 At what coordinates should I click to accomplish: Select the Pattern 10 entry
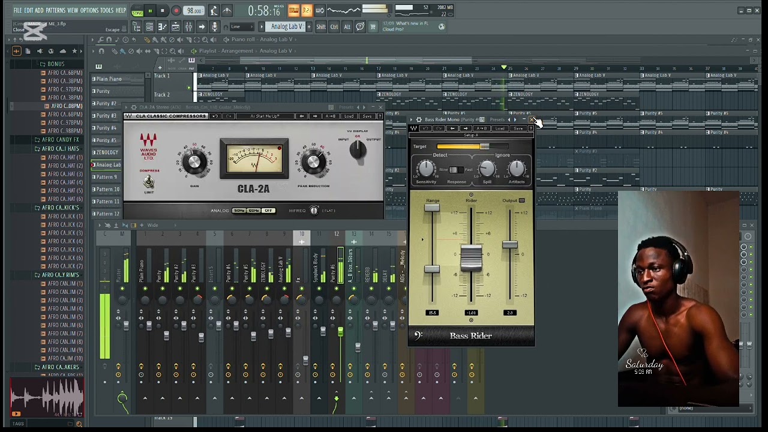(x=107, y=189)
